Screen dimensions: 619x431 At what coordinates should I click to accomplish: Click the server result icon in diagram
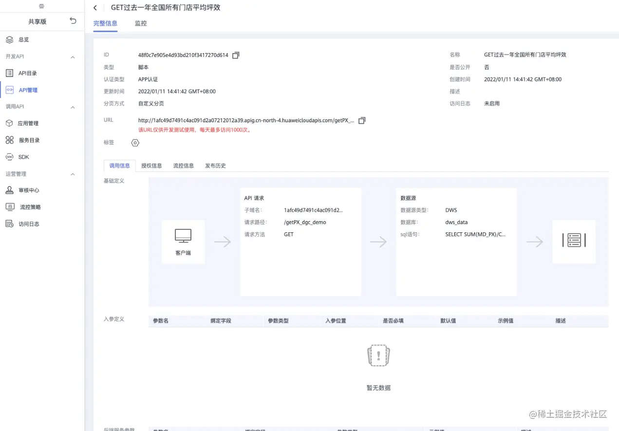click(x=574, y=240)
